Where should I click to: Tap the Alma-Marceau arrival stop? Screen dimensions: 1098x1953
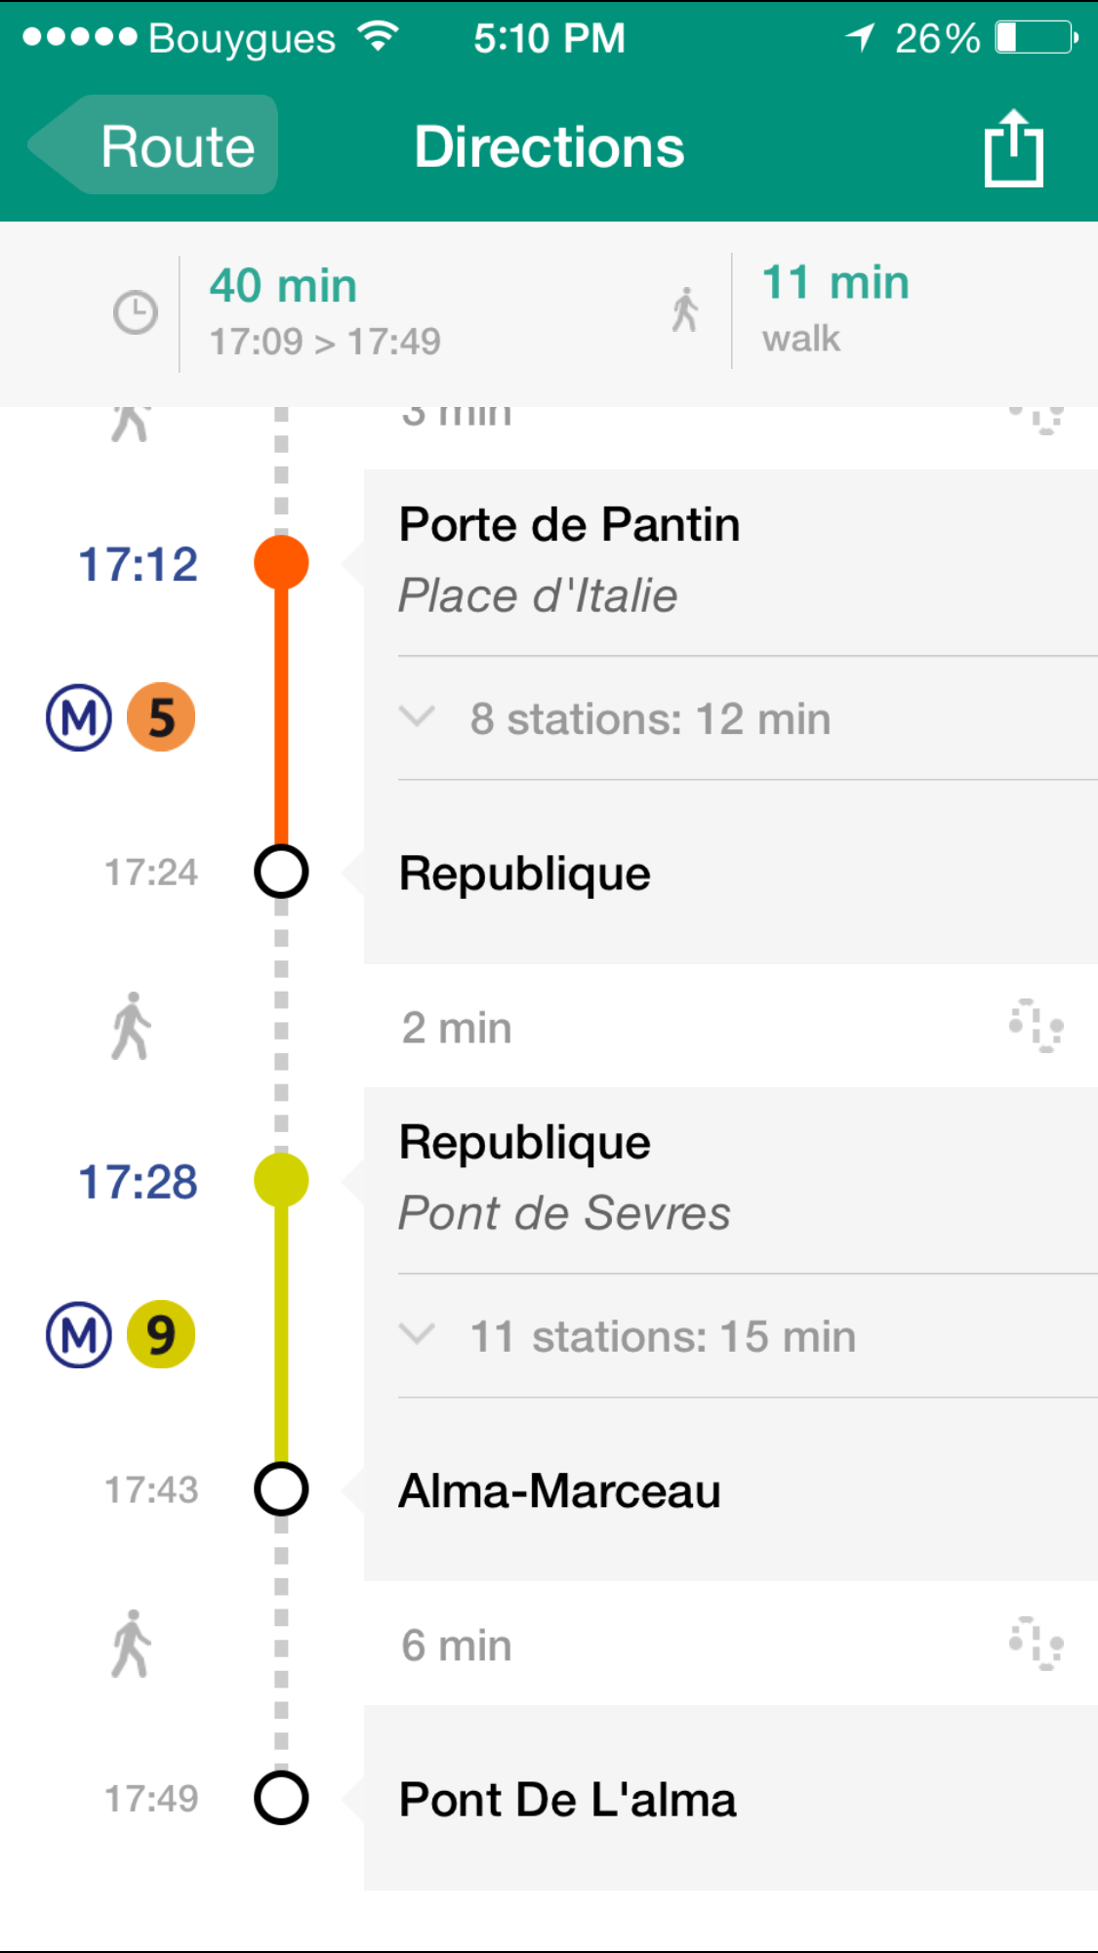(x=559, y=1491)
